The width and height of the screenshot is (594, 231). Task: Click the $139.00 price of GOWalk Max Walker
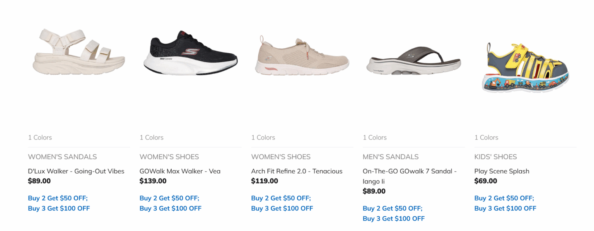[153, 181]
